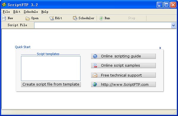Open the Help menu
The width and height of the screenshot is (178, 116).
pyautogui.click(x=45, y=12)
